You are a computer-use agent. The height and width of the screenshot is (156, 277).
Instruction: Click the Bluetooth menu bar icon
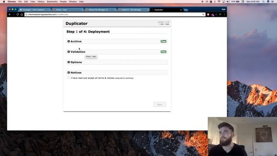click(215, 2)
